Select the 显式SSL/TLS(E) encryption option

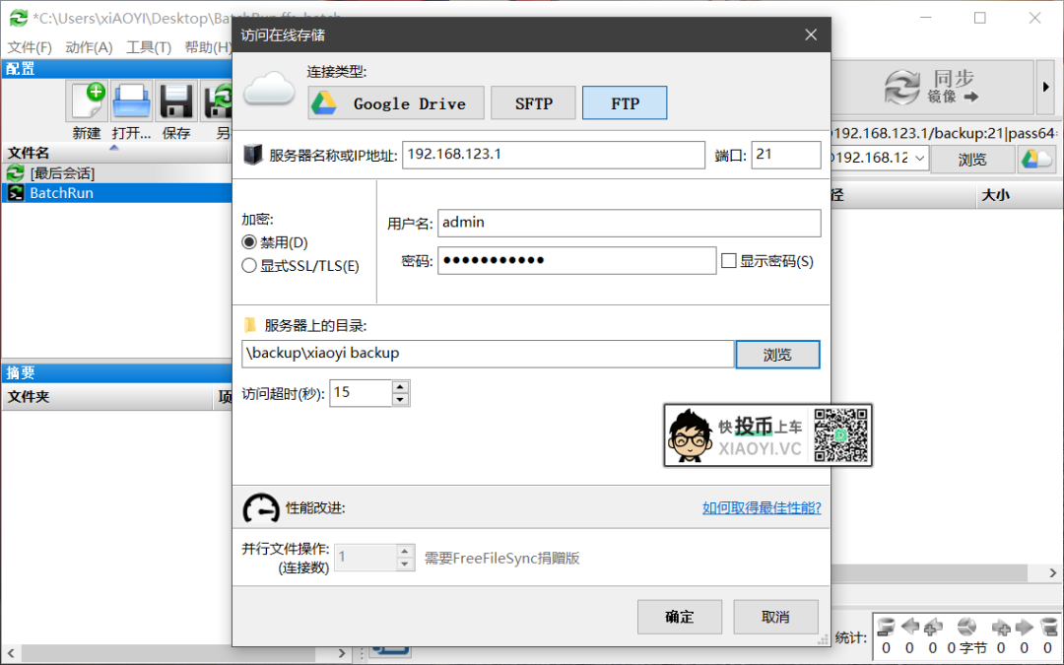tap(249, 264)
